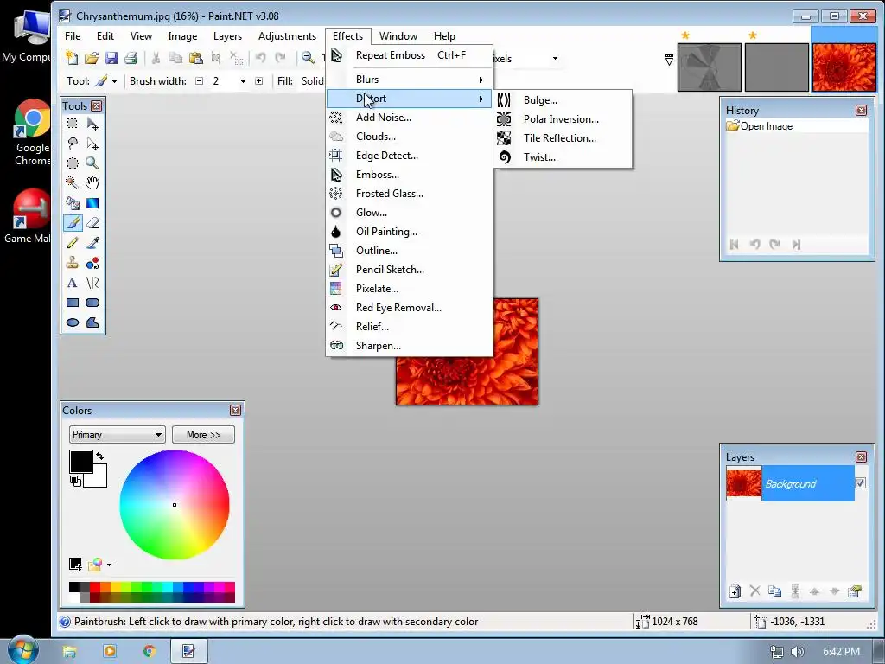Select the Lasso Select tool

click(73, 144)
